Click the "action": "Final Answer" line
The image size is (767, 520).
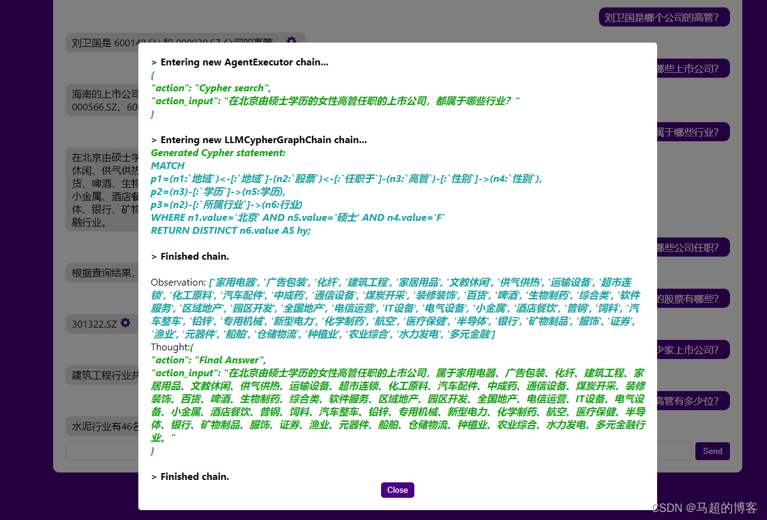(x=209, y=360)
